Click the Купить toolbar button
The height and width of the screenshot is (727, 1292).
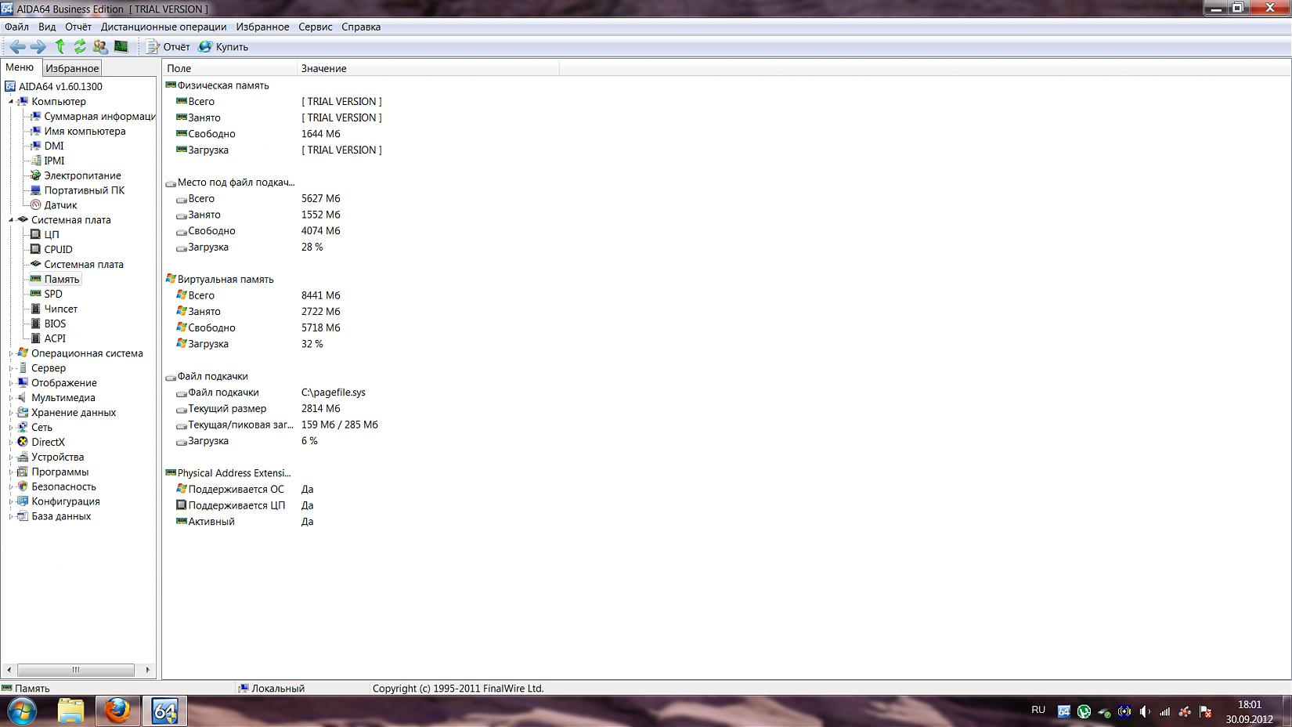(x=223, y=47)
